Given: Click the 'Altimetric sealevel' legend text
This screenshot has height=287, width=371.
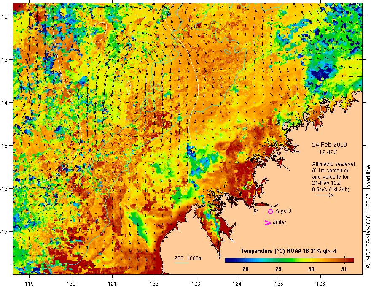Looking at the screenshot, I should pos(333,164).
